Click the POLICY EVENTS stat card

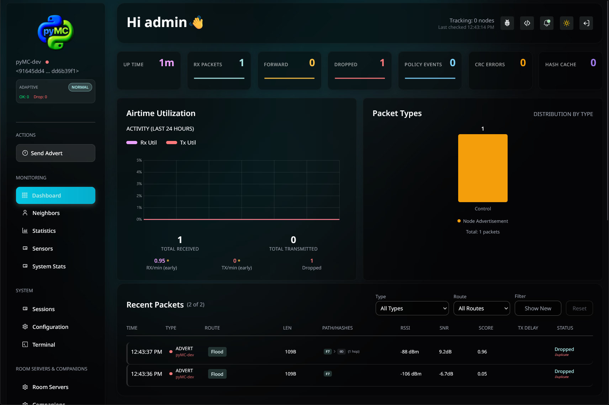(x=430, y=70)
